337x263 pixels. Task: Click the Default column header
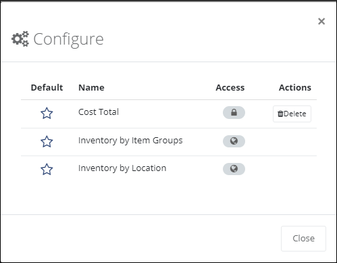(47, 87)
